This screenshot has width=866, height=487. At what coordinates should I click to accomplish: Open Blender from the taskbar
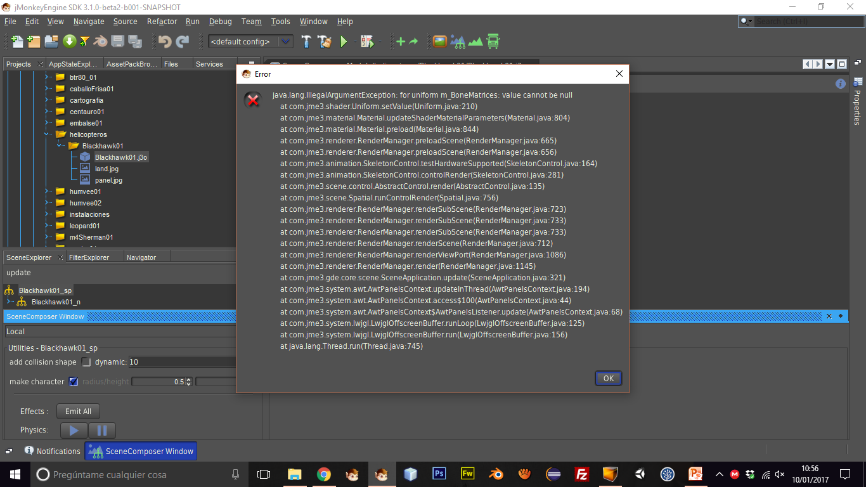tap(496, 474)
